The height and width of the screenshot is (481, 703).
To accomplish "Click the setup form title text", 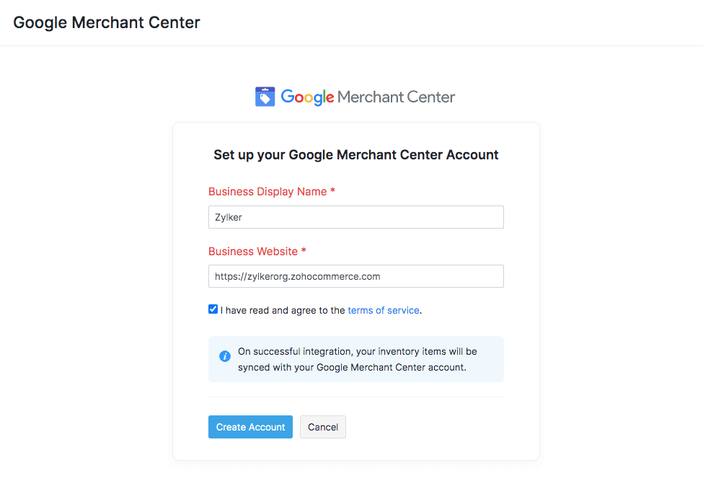I will (355, 154).
